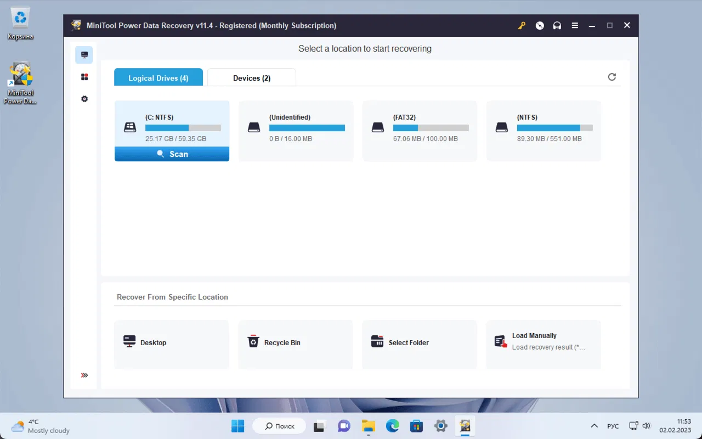Launch Microsoft Edge from taskbar
This screenshot has height=439, width=702.
[x=392, y=426]
